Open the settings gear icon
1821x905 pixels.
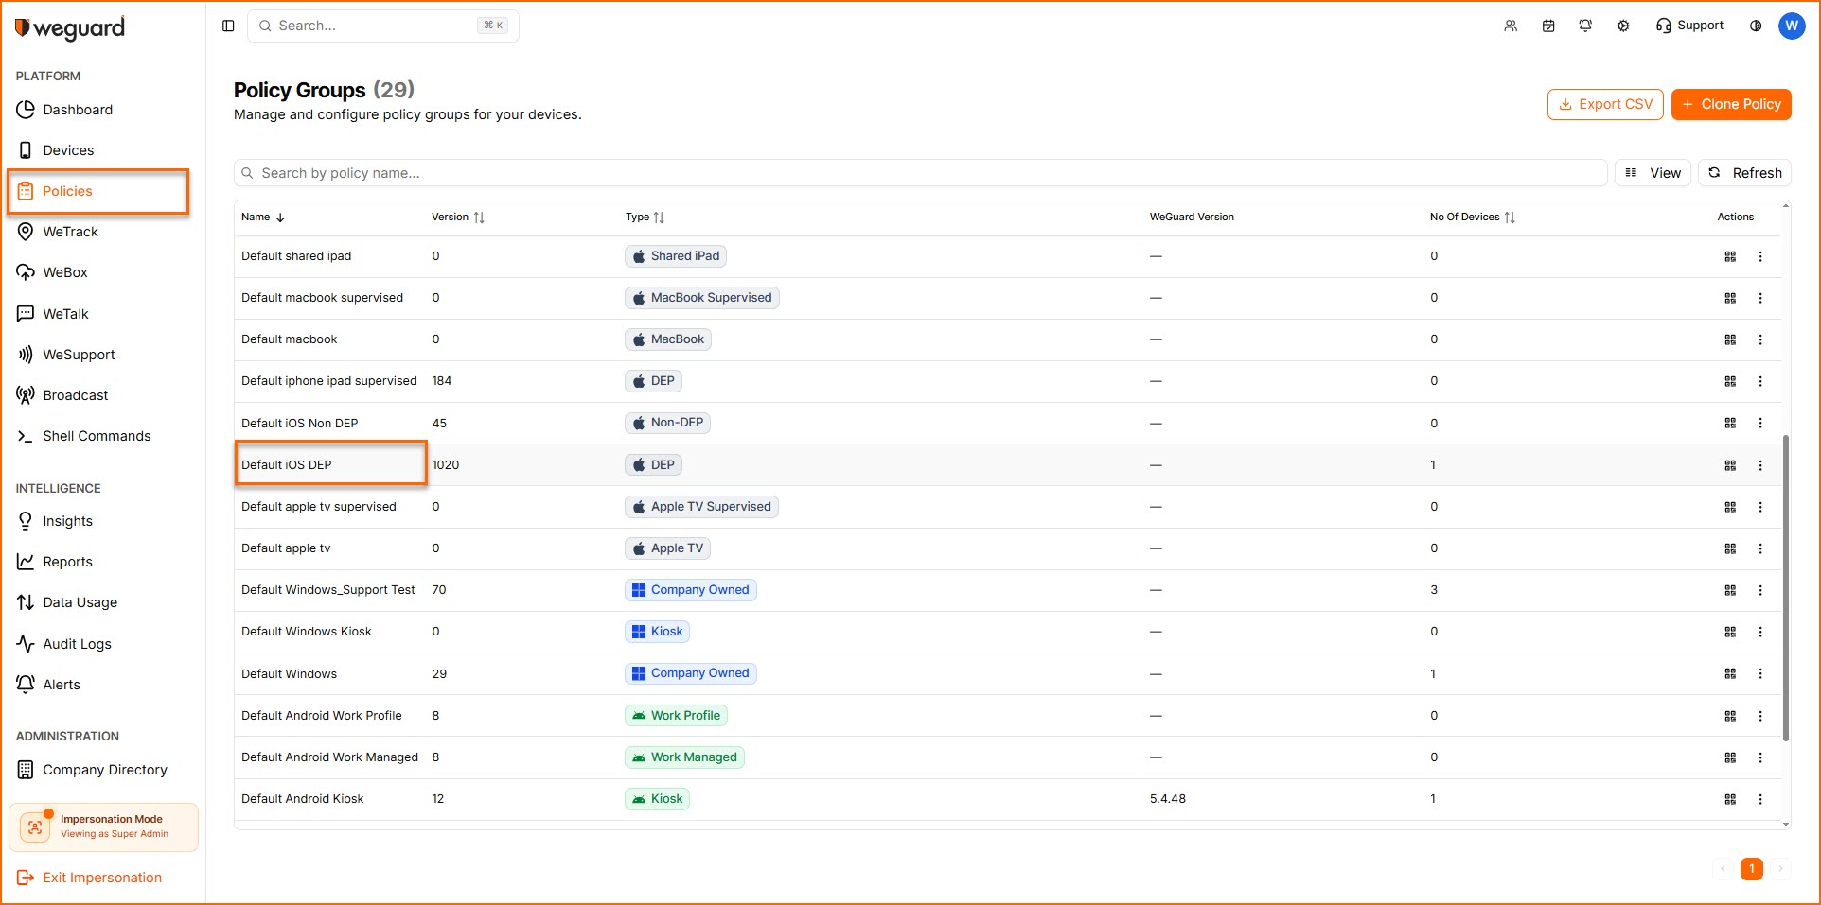coord(1623,26)
